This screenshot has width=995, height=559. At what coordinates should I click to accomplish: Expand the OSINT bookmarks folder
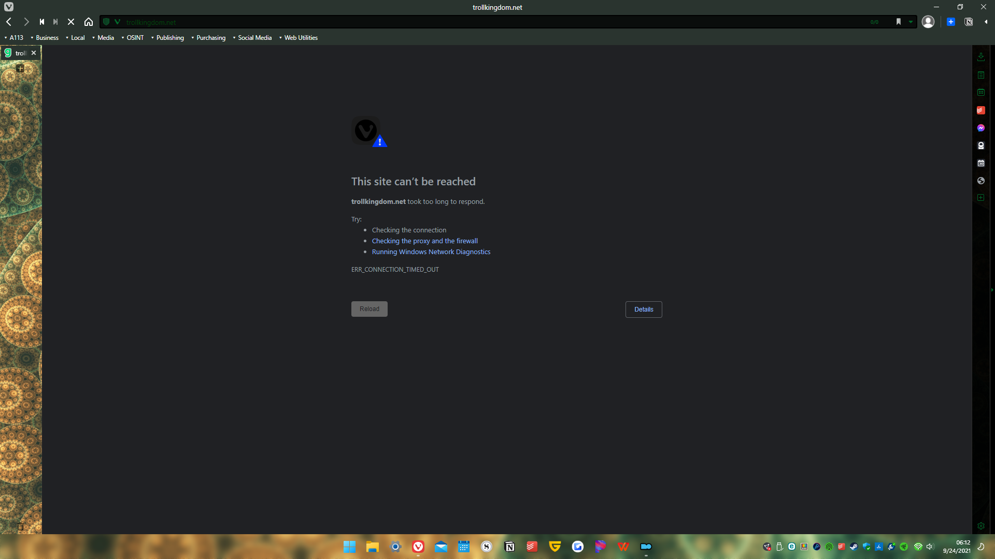(x=133, y=38)
